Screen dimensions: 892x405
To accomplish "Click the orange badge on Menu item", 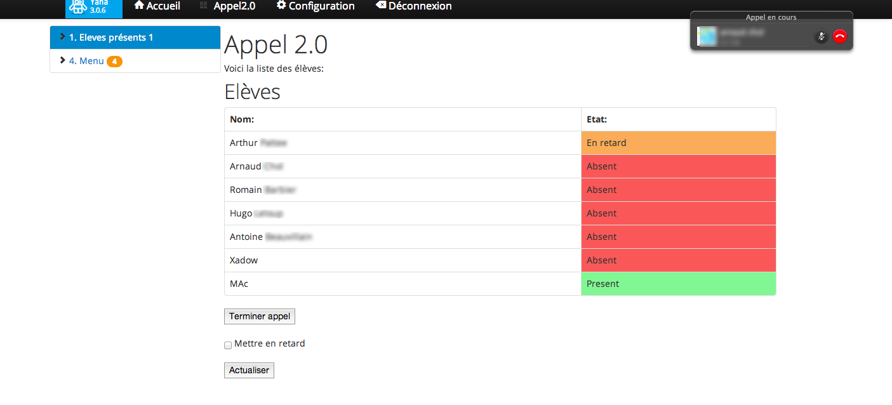I will point(114,62).
